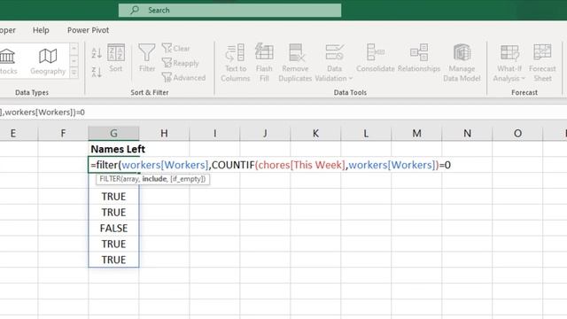Select column M header

pyautogui.click(x=416, y=134)
